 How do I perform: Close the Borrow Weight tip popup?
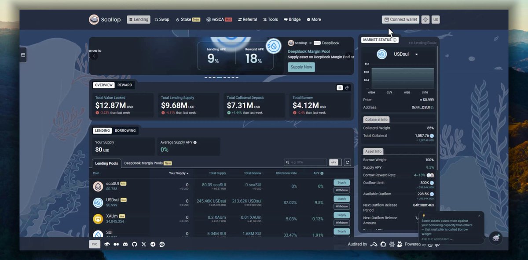click(x=479, y=216)
